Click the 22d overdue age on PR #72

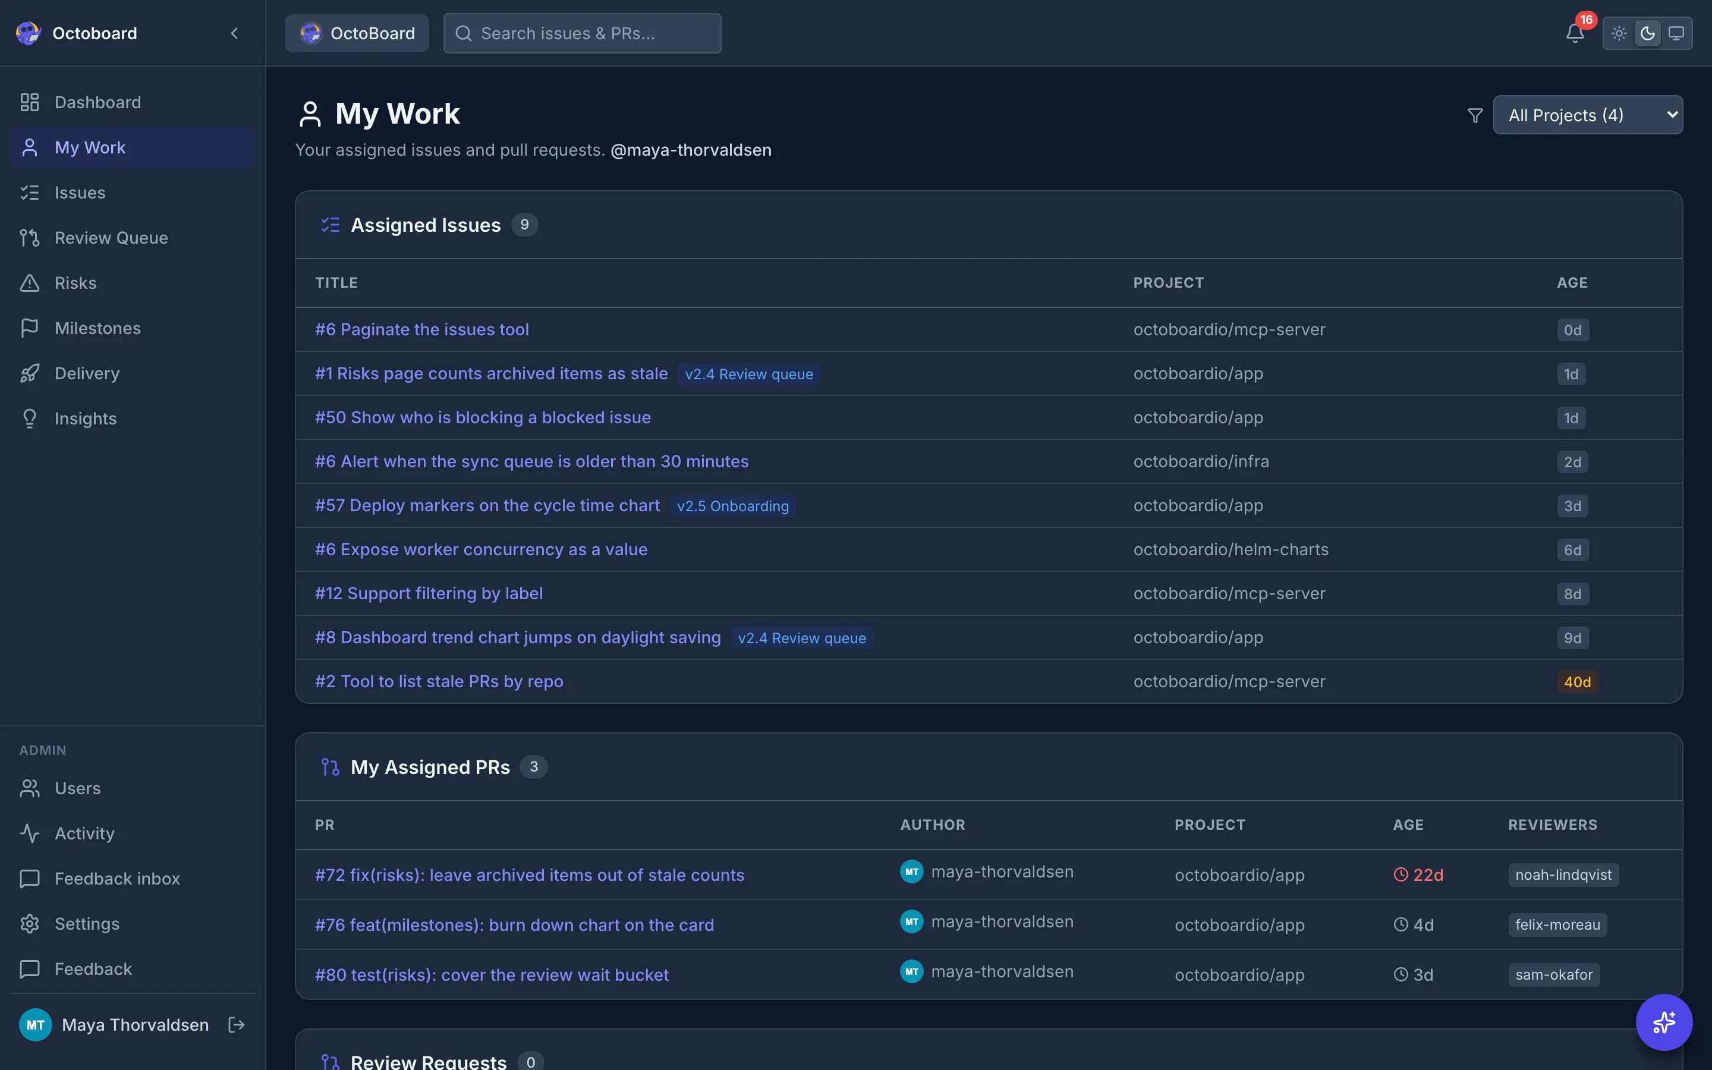coord(1418,874)
